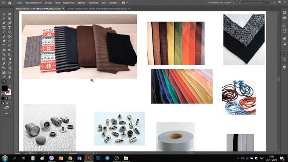Open the Файл menu

tap(19, 3)
